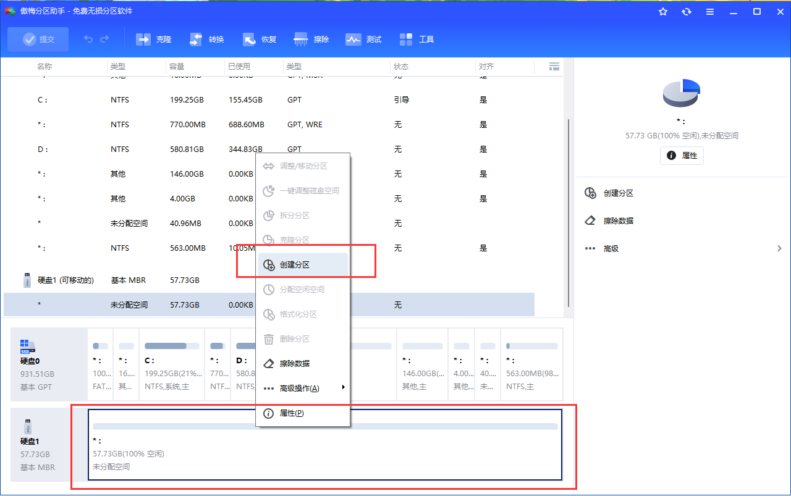Click 创建分区 in the right panel
791x496 pixels.
click(609, 193)
